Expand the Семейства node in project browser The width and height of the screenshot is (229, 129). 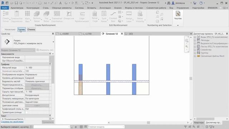[195, 50]
